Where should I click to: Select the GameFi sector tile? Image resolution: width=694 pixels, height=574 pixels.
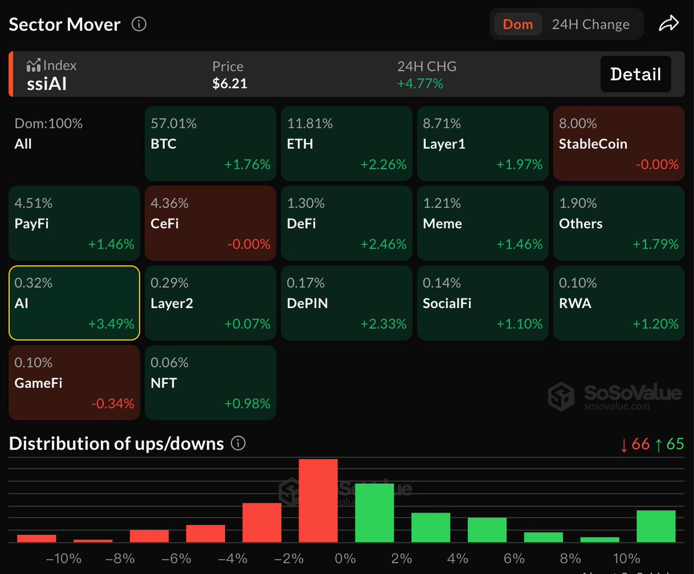click(x=74, y=383)
